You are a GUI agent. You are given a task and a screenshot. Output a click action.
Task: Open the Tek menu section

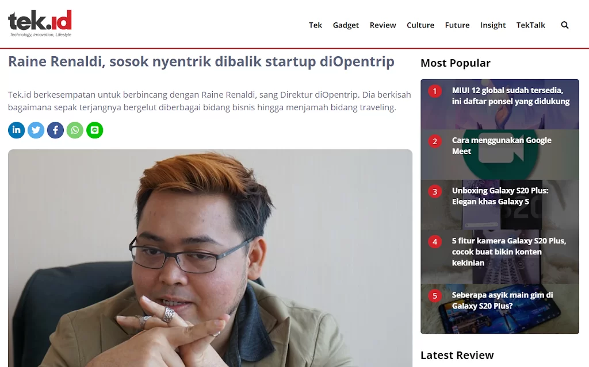[316, 25]
